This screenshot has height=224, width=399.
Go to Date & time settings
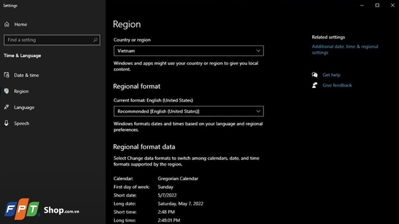(26, 75)
